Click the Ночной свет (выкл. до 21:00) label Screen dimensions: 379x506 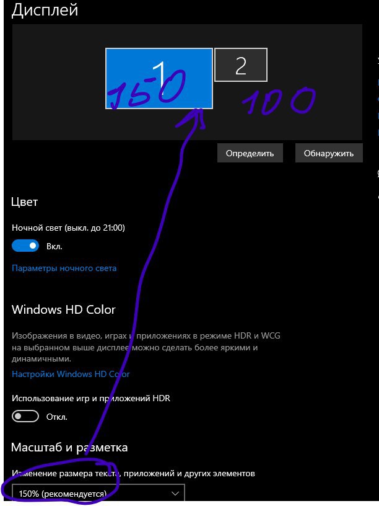pyautogui.click(x=68, y=228)
